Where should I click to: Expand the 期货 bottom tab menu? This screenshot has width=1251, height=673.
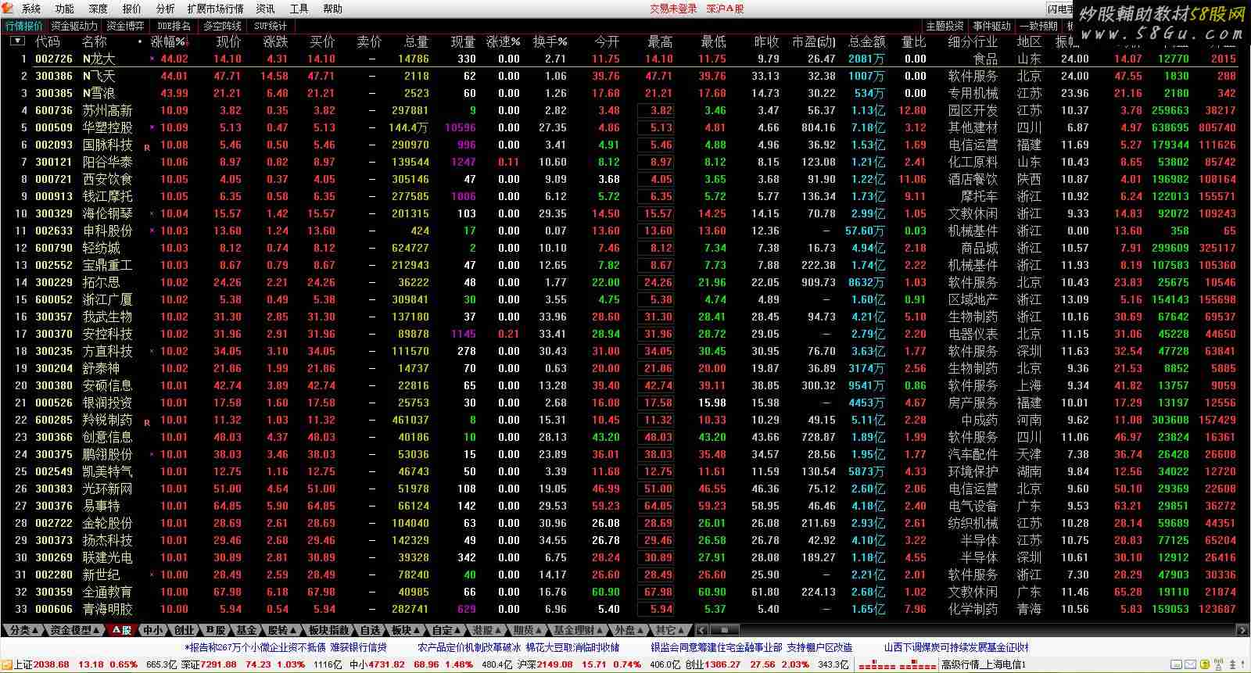click(528, 630)
